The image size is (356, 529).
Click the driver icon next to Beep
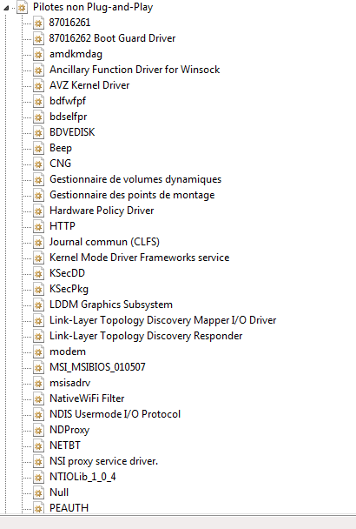click(x=38, y=148)
